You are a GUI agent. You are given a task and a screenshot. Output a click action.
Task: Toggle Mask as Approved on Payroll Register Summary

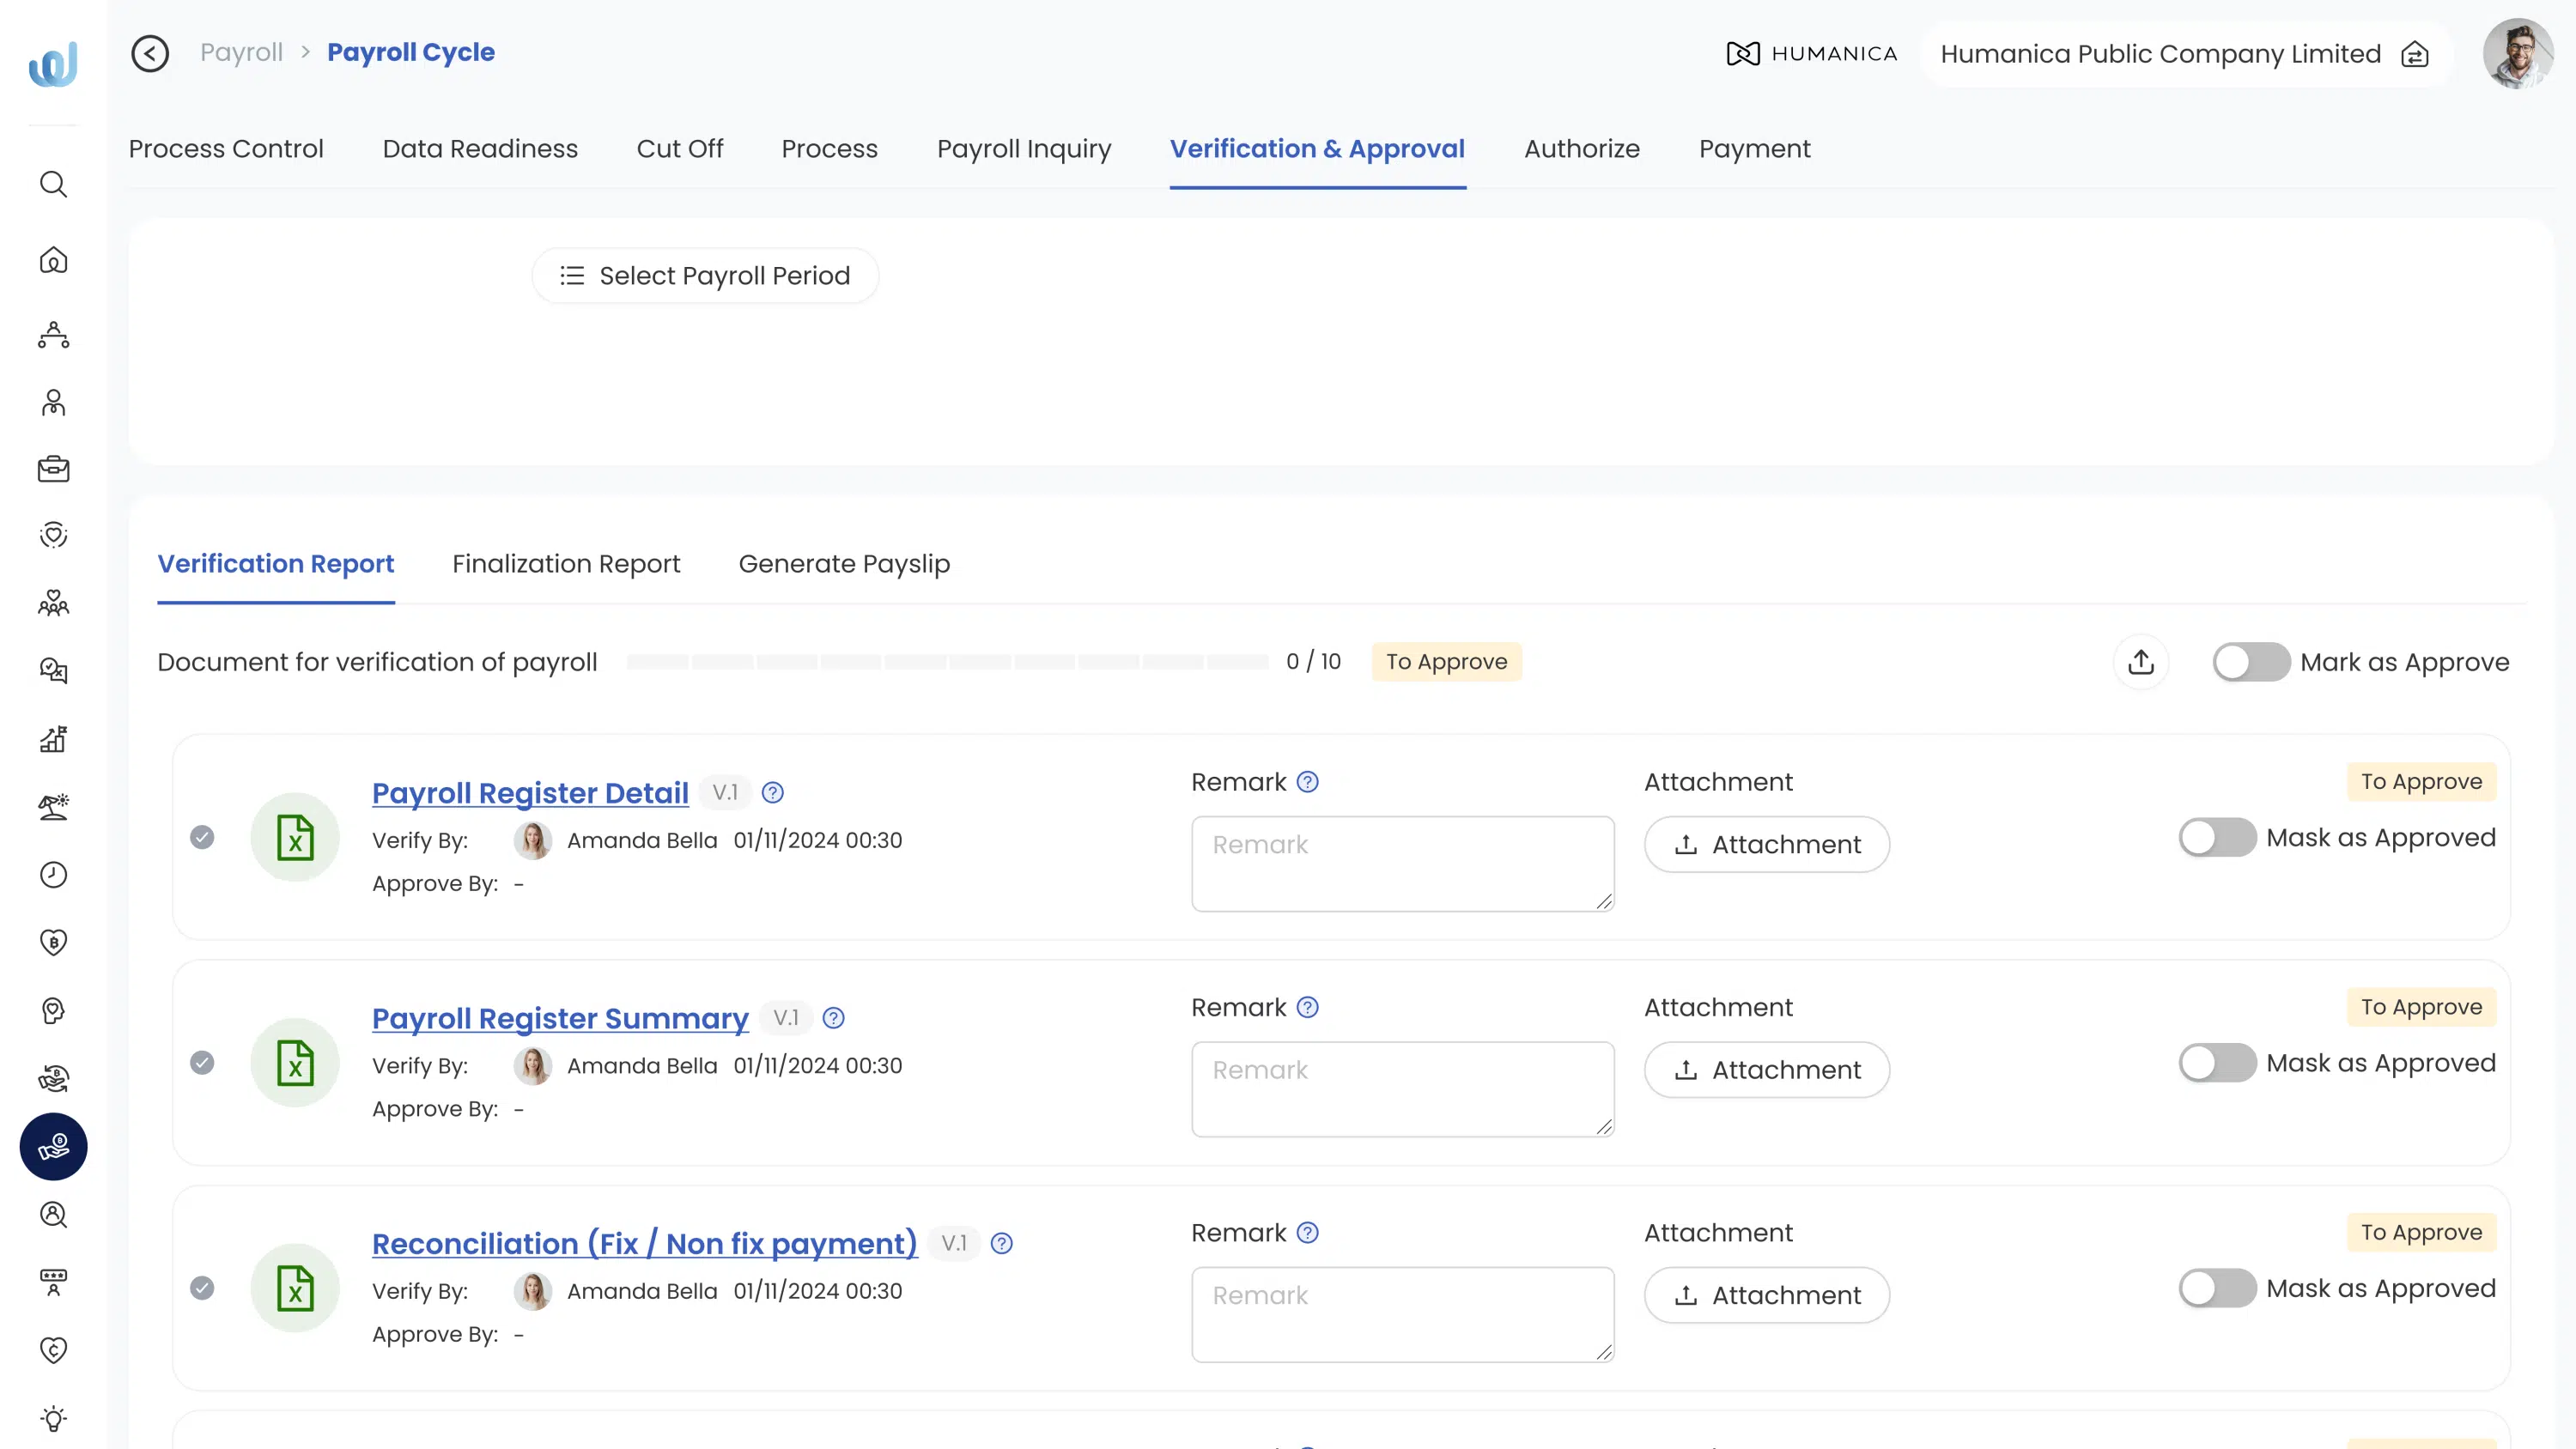click(x=2216, y=1063)
